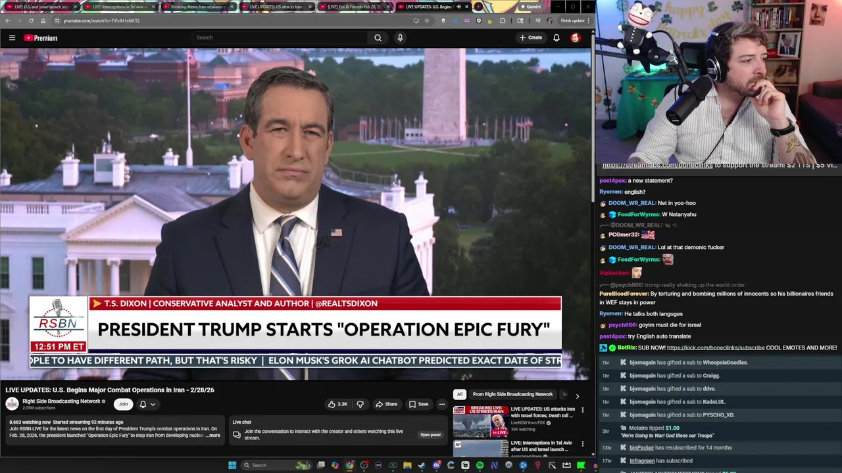This screenshot has height=473, width=842.
Task: Click the YouTube search magnifier button
Action: tap(378, 37)
